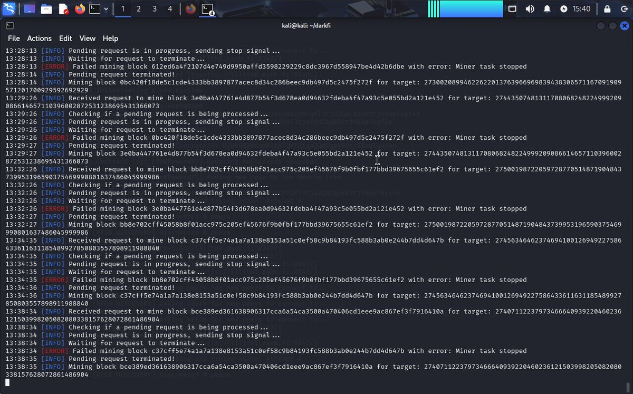Click the 13:38:35 'Pending request terminated!' line
This screenshot has height=394, width=633.
[x=90, y=359]
